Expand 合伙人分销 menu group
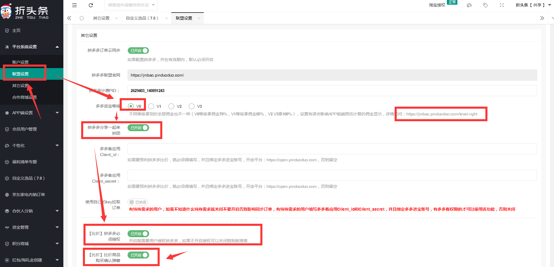The width and height of the screenshot is (554, 267). coord(57,211)
